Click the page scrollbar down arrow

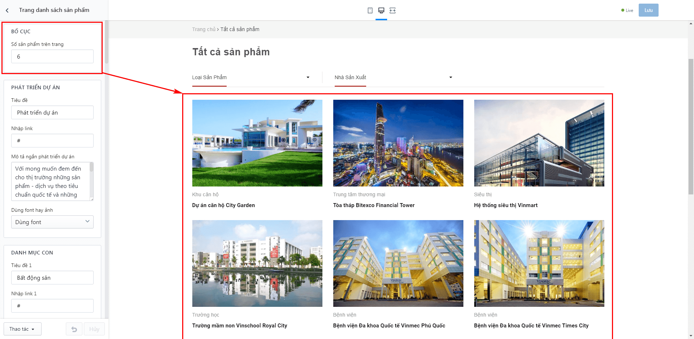point(691,336)
